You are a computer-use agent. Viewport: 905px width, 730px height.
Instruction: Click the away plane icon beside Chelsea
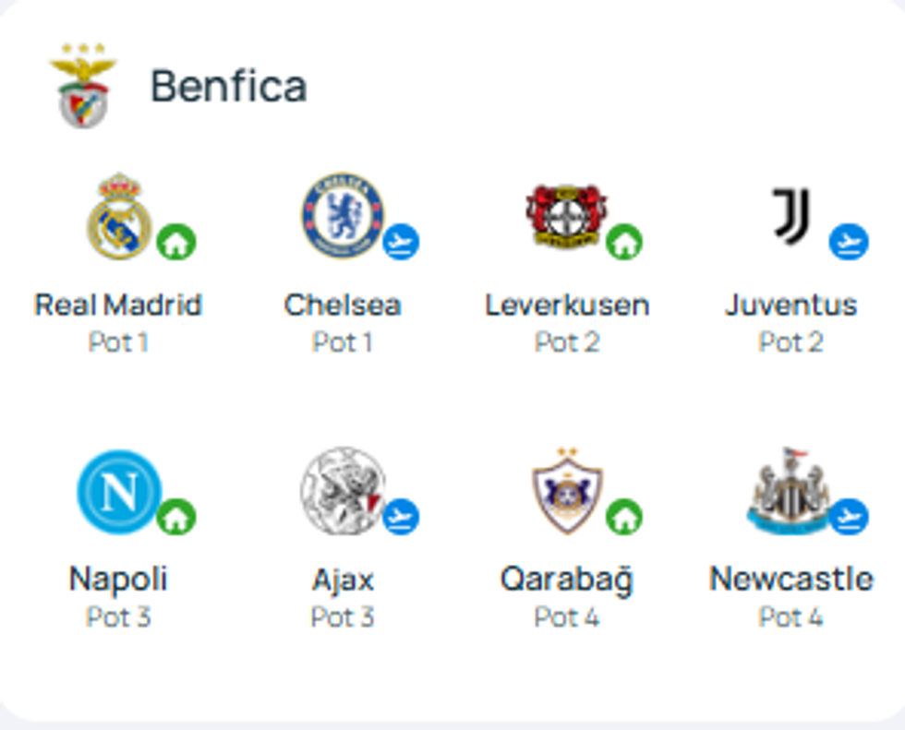pyautogui.click(x=401, y=243)
